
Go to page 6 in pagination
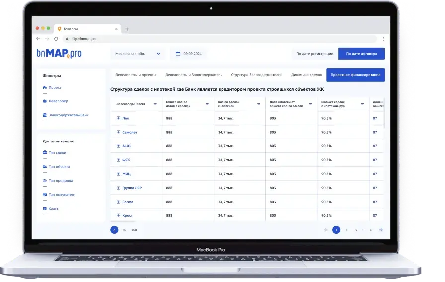(371, 230)
